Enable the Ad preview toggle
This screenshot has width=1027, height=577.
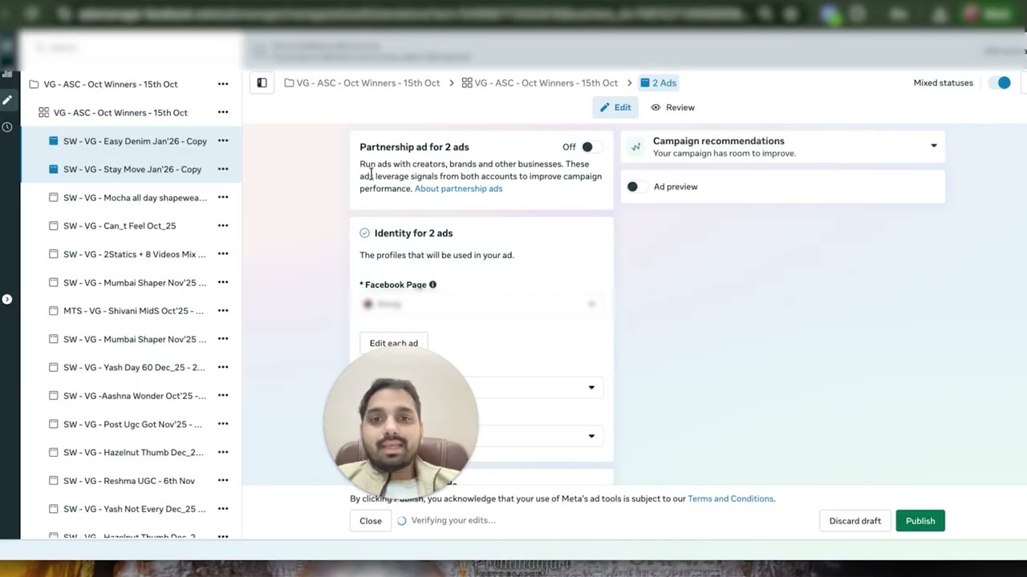coord(636,187)
